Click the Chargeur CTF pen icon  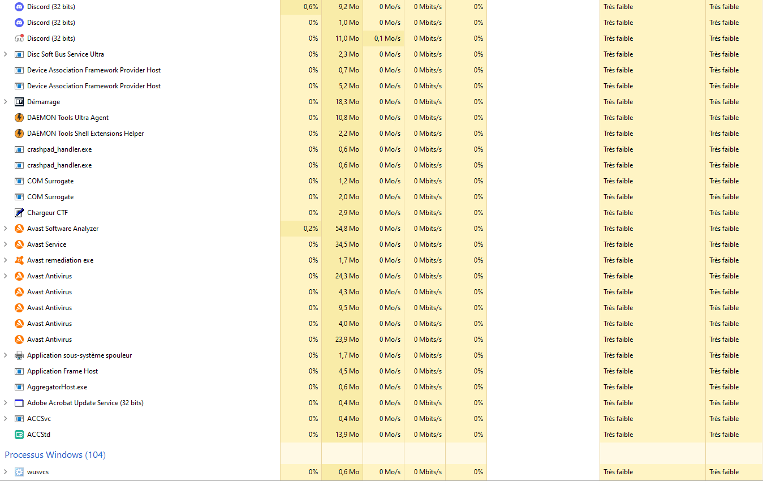pos(19,213)
